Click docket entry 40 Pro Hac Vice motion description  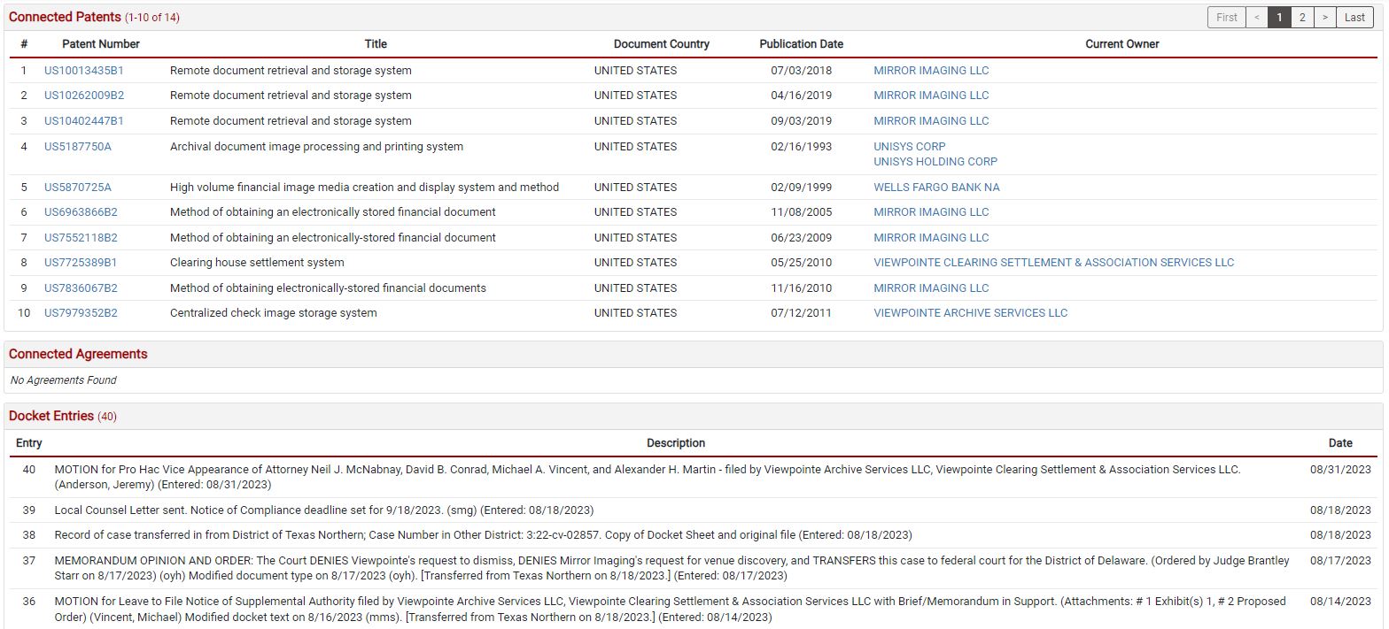pyautogui.click(x=648, y=477)
